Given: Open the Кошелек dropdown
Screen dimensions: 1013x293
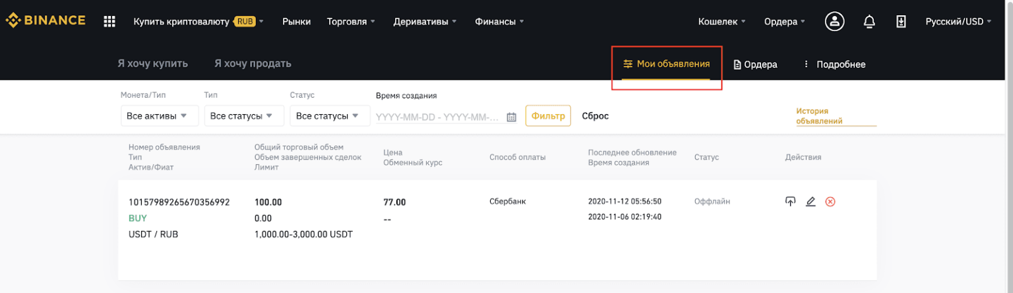Looking at the screenshot, I should tap(722, 21).
